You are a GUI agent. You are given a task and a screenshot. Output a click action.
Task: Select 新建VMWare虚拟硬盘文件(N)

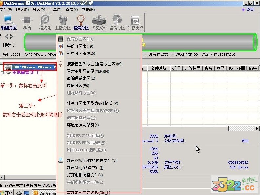[x=99, y=161]
